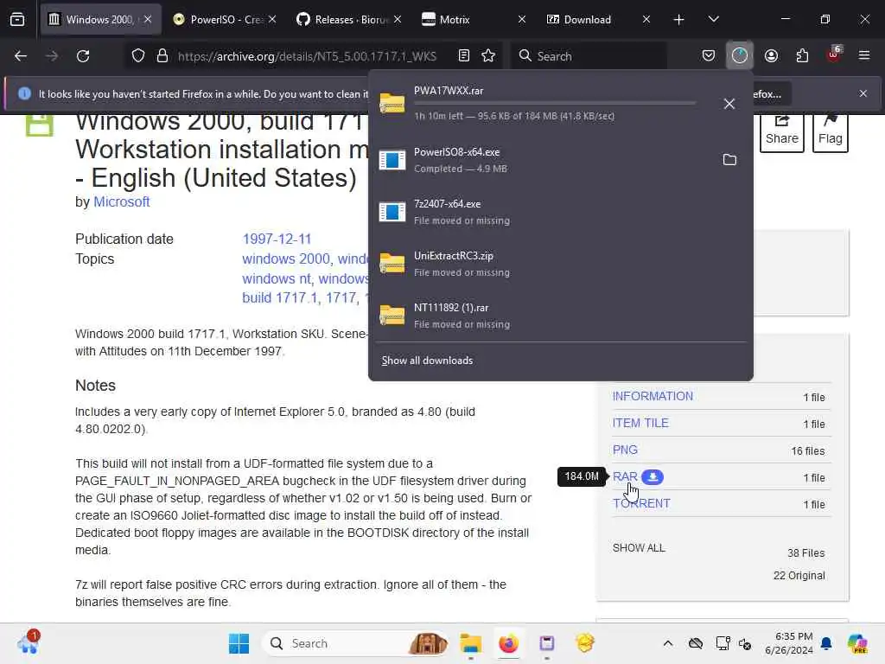Open the 'windows 2000' topic link
The image size is (885, 664).
pyautogui.click(x=285, y=259)
